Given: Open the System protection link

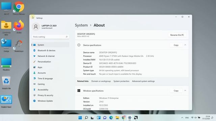Looking at the screenshot, I should point(122,81).
